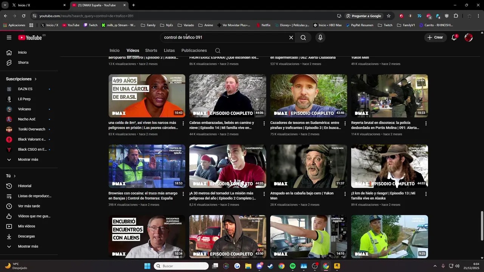Image resolution: width=484 pixels, height=272 pixels.
Task: Open the YouTube hamburger guide menu
Action: tap(9, 37)
